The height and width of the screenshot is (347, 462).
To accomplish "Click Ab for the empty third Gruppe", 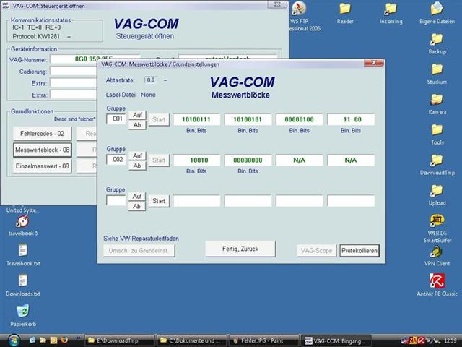I will click(x=137, y=206).
